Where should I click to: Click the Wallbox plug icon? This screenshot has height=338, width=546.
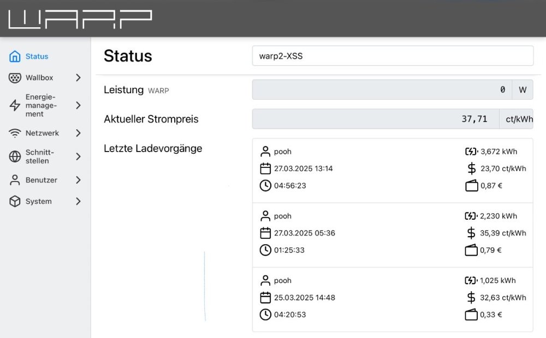[15, 78]
